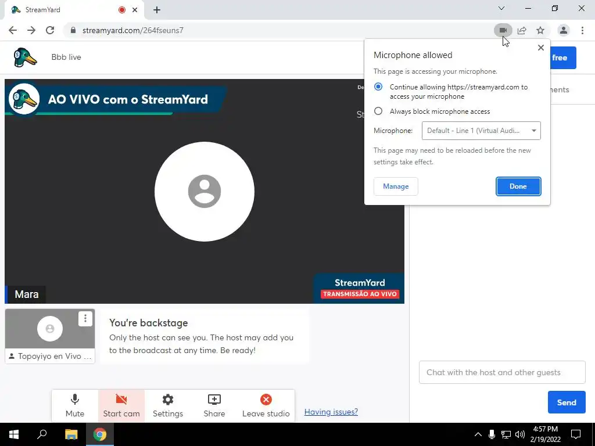Open network status tray icon

pyautogui.click(x=506, y=434)
